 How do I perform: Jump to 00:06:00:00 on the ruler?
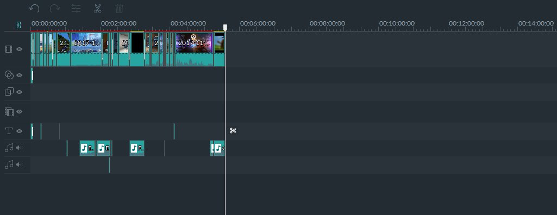[x=258, y=23]
